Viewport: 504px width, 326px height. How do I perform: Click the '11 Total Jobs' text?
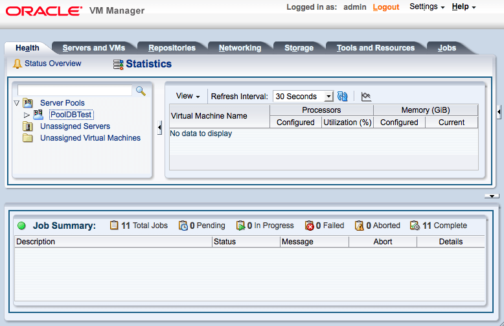point(144,226)
